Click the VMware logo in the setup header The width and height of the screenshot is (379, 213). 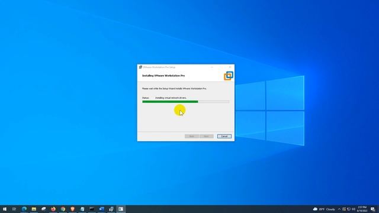[x=229, y=76]
